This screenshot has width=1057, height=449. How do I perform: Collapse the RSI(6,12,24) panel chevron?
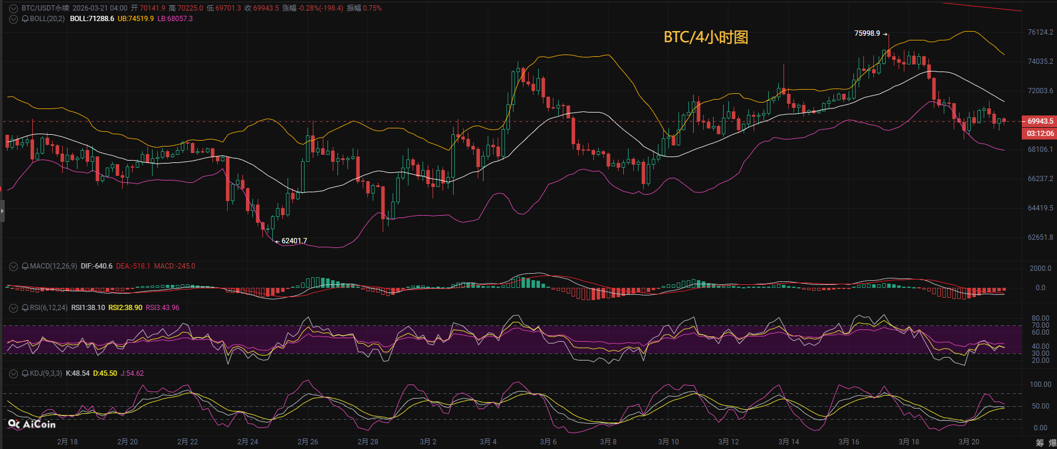tap(13, 308)
